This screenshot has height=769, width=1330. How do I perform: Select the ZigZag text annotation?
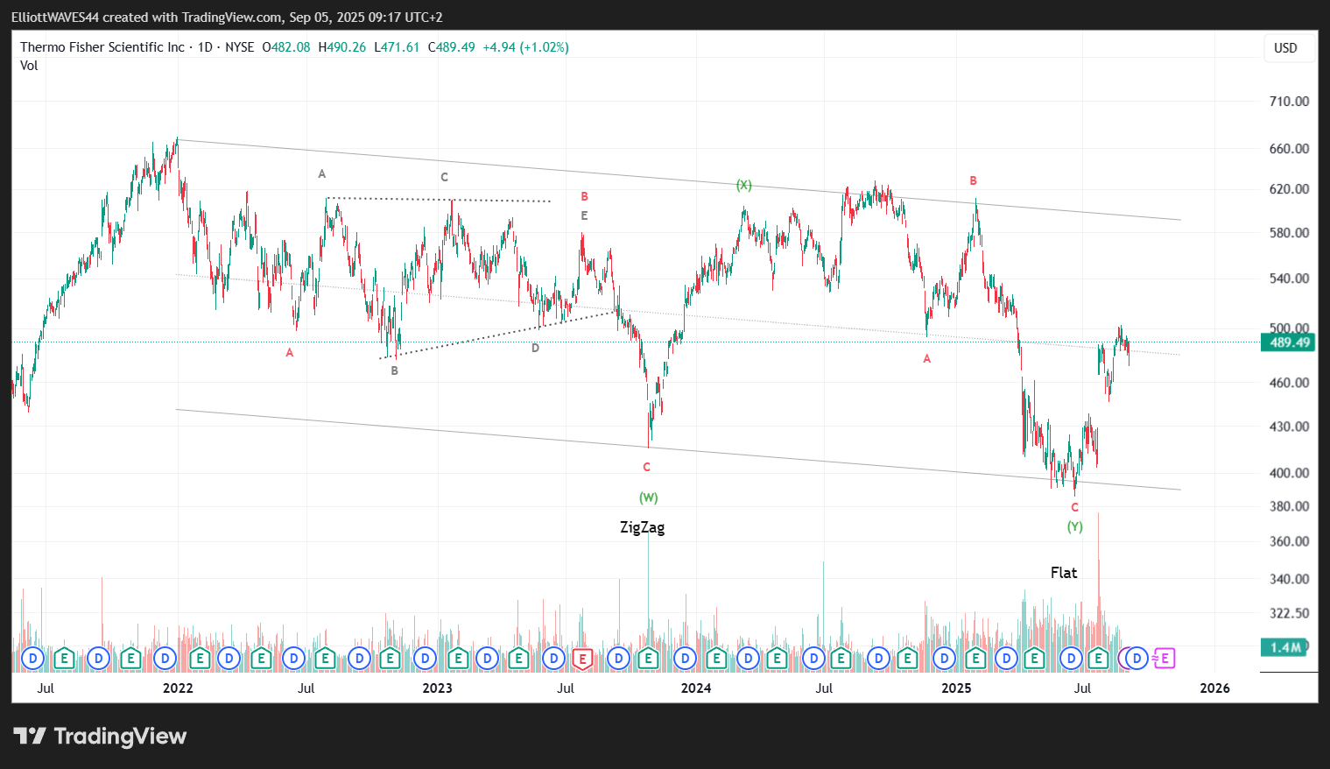point(642,527)
